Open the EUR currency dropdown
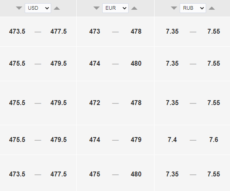Screen dimensions: 230x191 pyautogui.click(x=115, y=8)
